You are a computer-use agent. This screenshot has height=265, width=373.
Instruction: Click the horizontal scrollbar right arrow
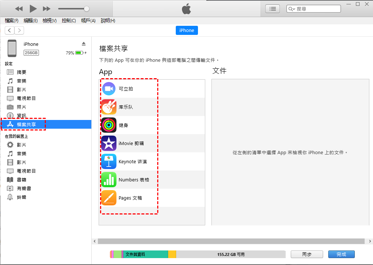point(370,241)
